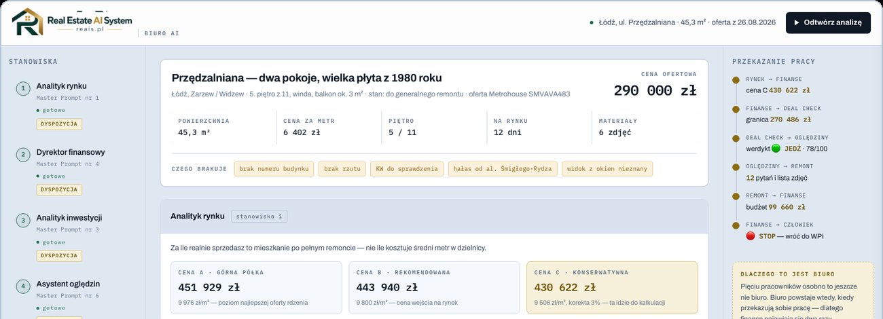883x319 pixels.
Task: Select the Cena C konserwatywna card
Action: [x=612, y=287]
